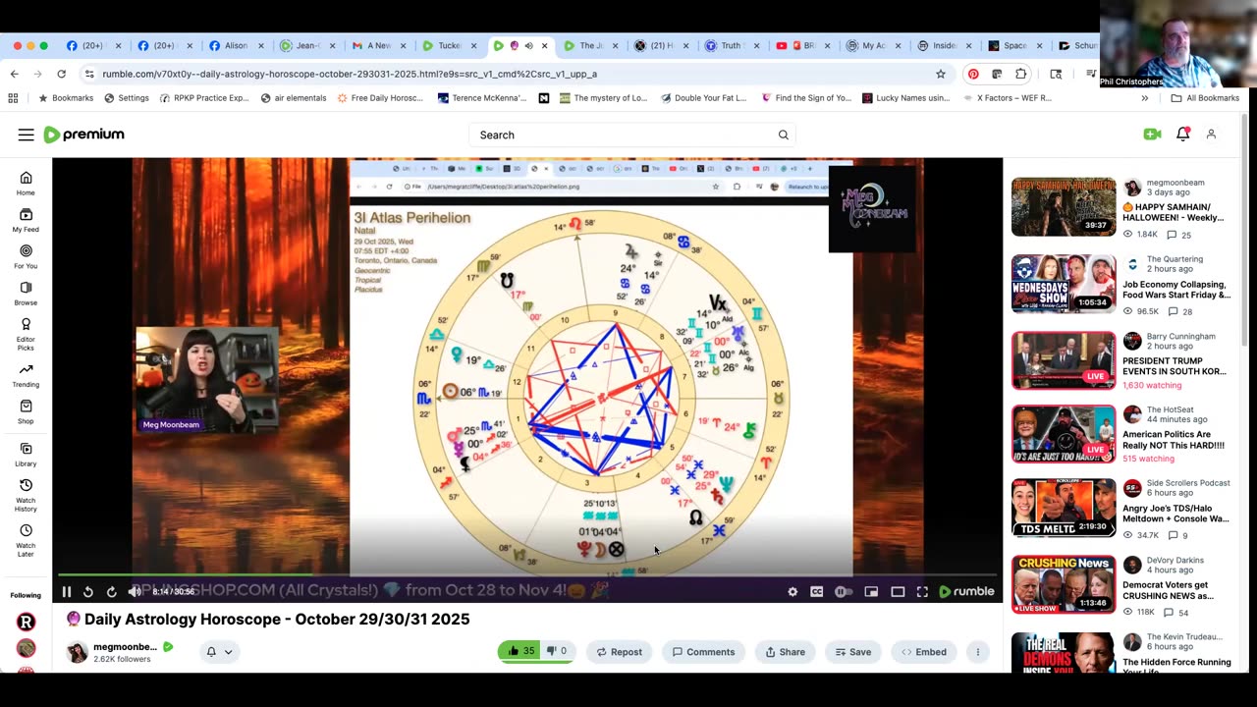The width and height of the screenshot is (1257, 707).
Task: Click the Share button
Action: click(x=785, y=651)
